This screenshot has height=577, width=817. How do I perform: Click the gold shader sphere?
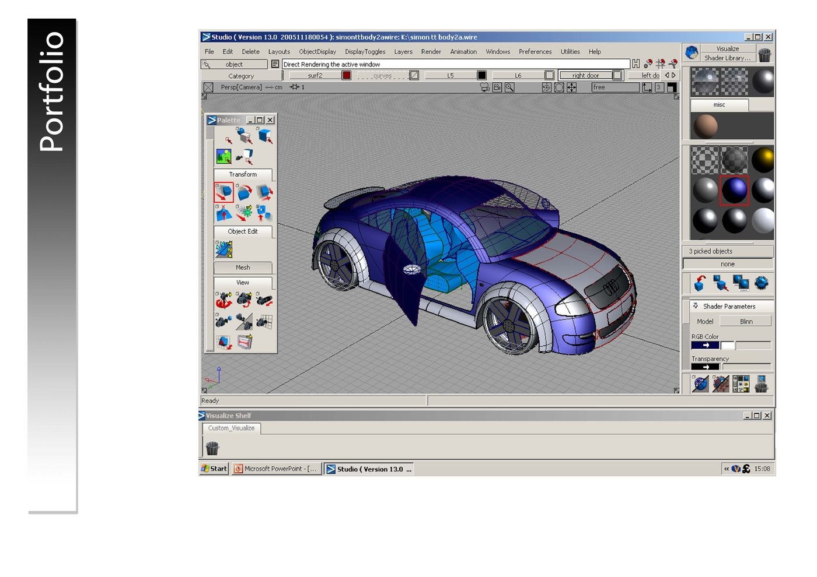coord(762,160)
